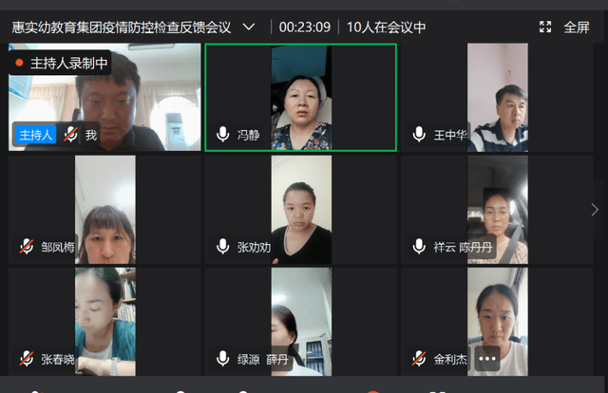608x393 pixels.
Task: Click the name label 张春晓
Action: [x=58, y=359]
